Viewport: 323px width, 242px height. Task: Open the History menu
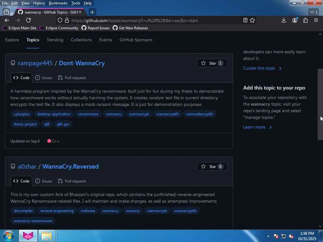[39, 3]
